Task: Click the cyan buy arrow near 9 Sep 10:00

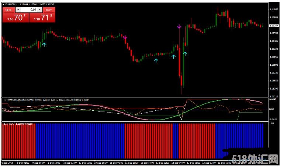Action: 44,45
